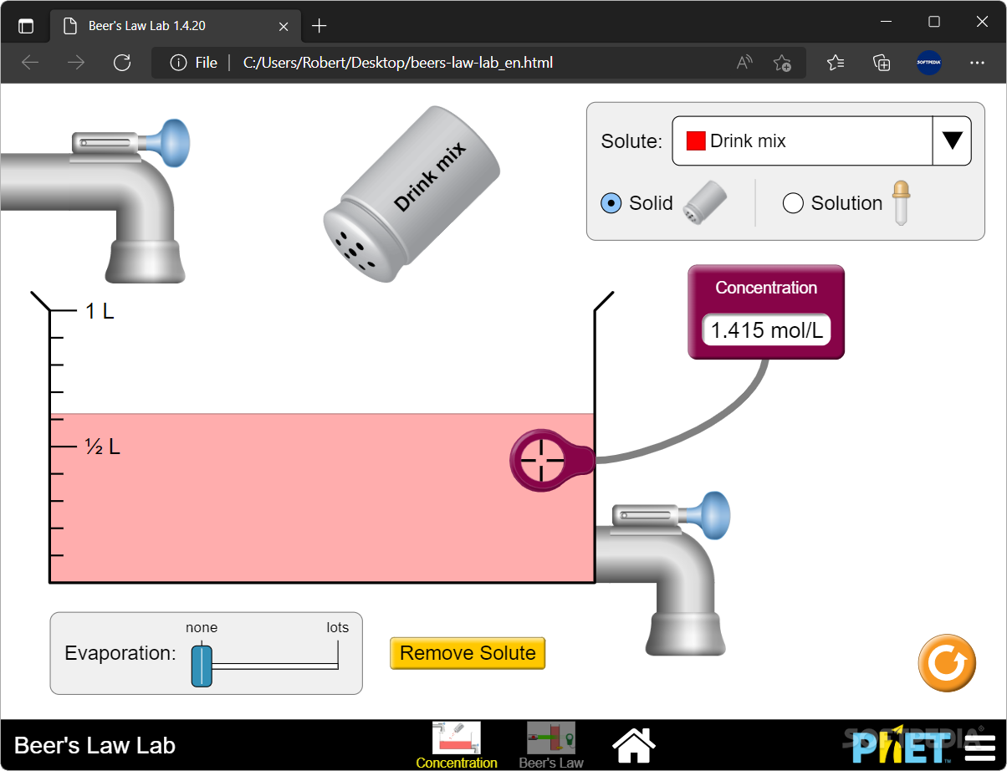
Task: Minimize the browser window
Action: [x=888, y=21]
